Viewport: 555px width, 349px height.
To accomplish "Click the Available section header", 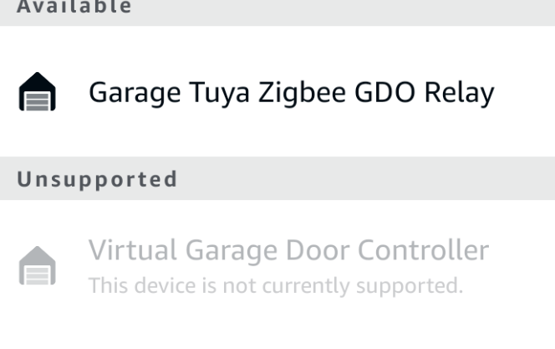I will (x=74, y=7).
